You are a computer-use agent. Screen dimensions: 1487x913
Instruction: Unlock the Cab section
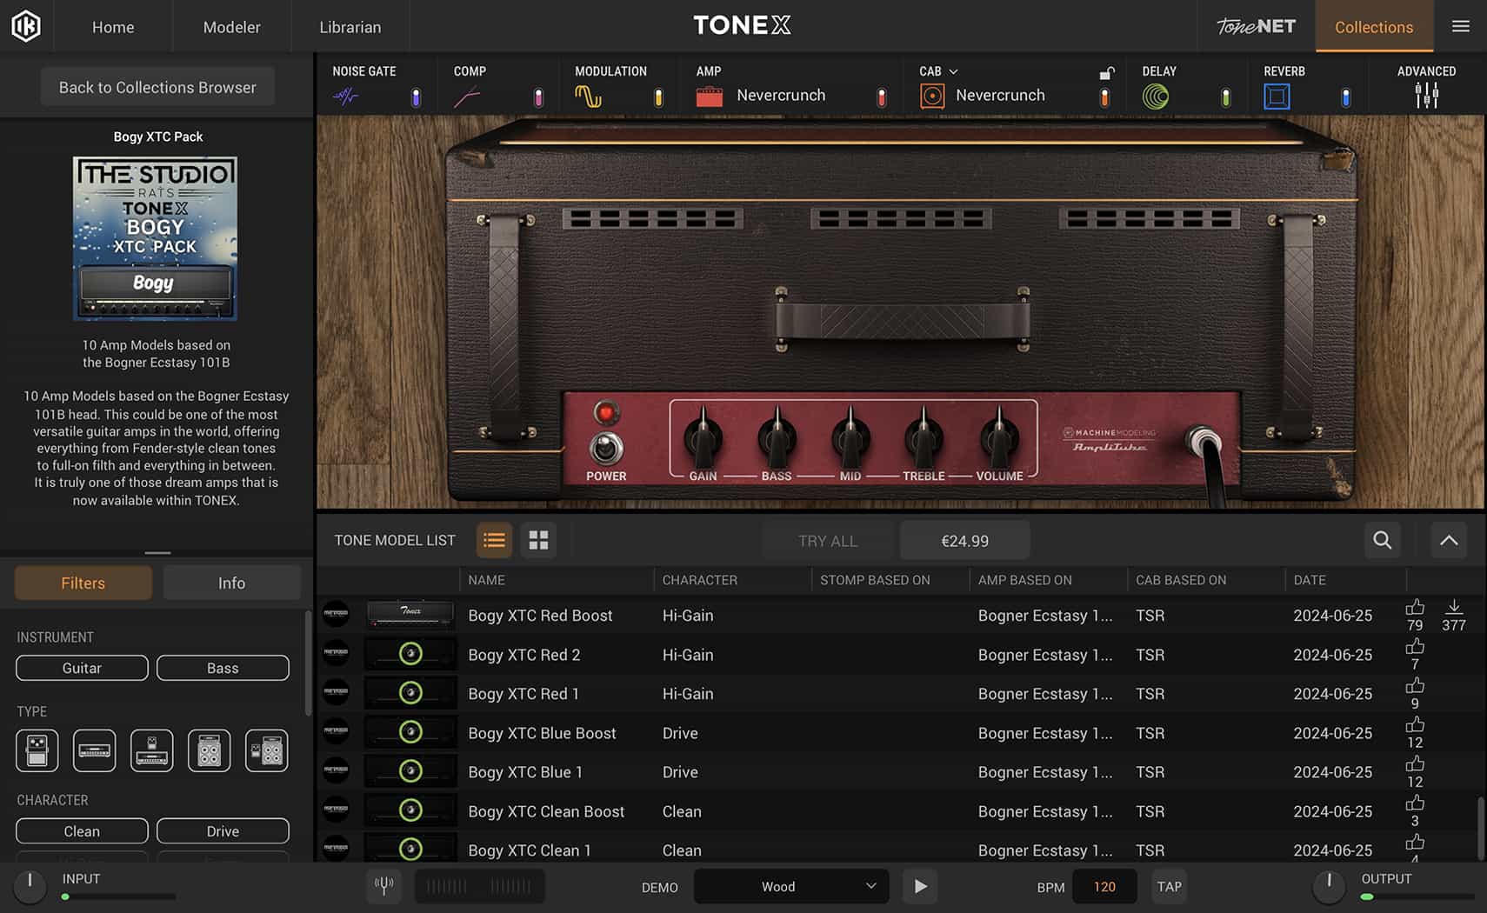click(1106, 74)
